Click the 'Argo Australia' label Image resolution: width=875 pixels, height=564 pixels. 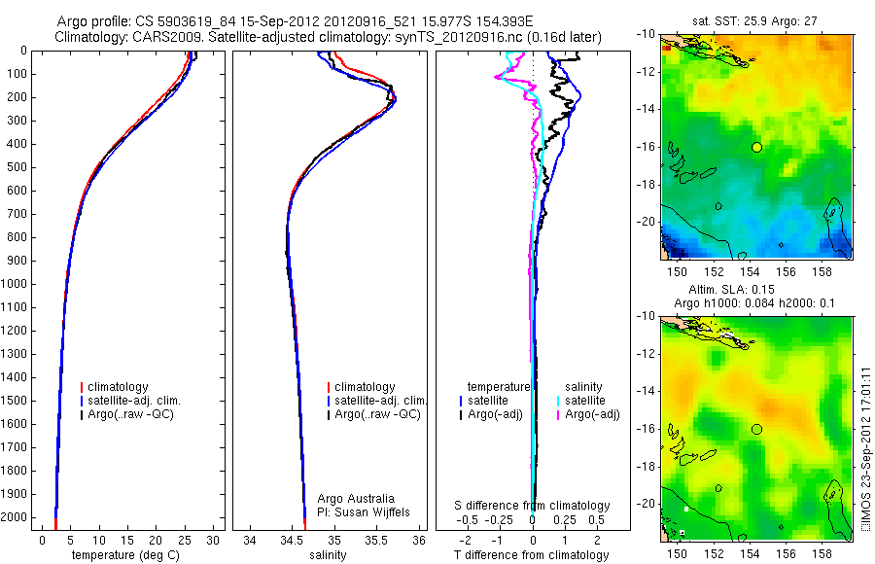point(356,499)
